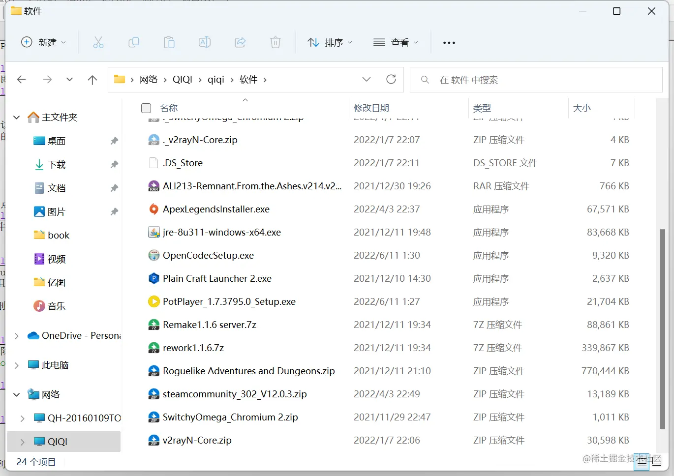Click the ALI213-Remnant RAR archive icon
Image resolution: width=674 pixels, height=476 pixels.
click(x=154, y=186)
